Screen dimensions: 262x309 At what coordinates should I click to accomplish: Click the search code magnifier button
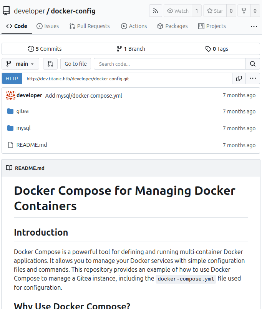point(252,64)
